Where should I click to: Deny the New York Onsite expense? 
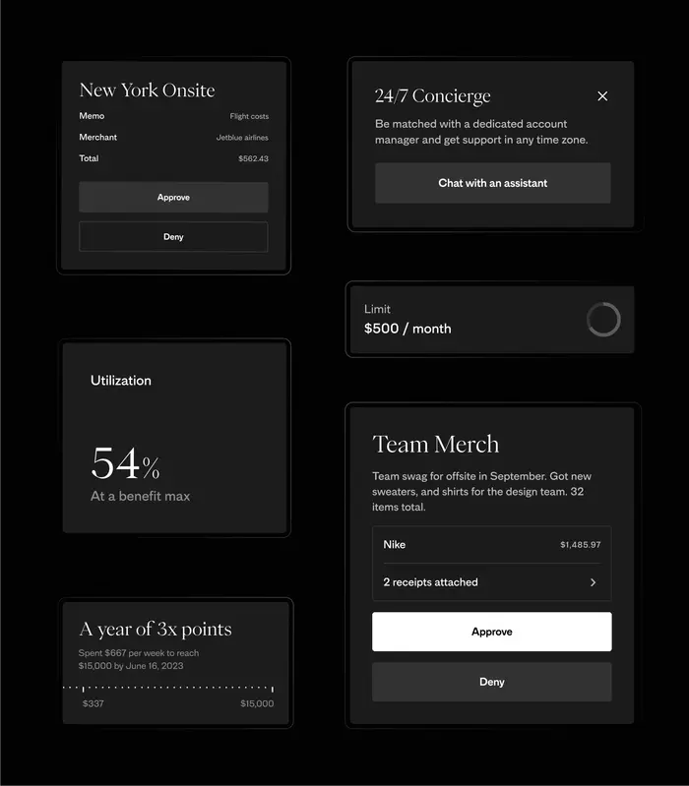pyautogui.click(x=173, y=237)
